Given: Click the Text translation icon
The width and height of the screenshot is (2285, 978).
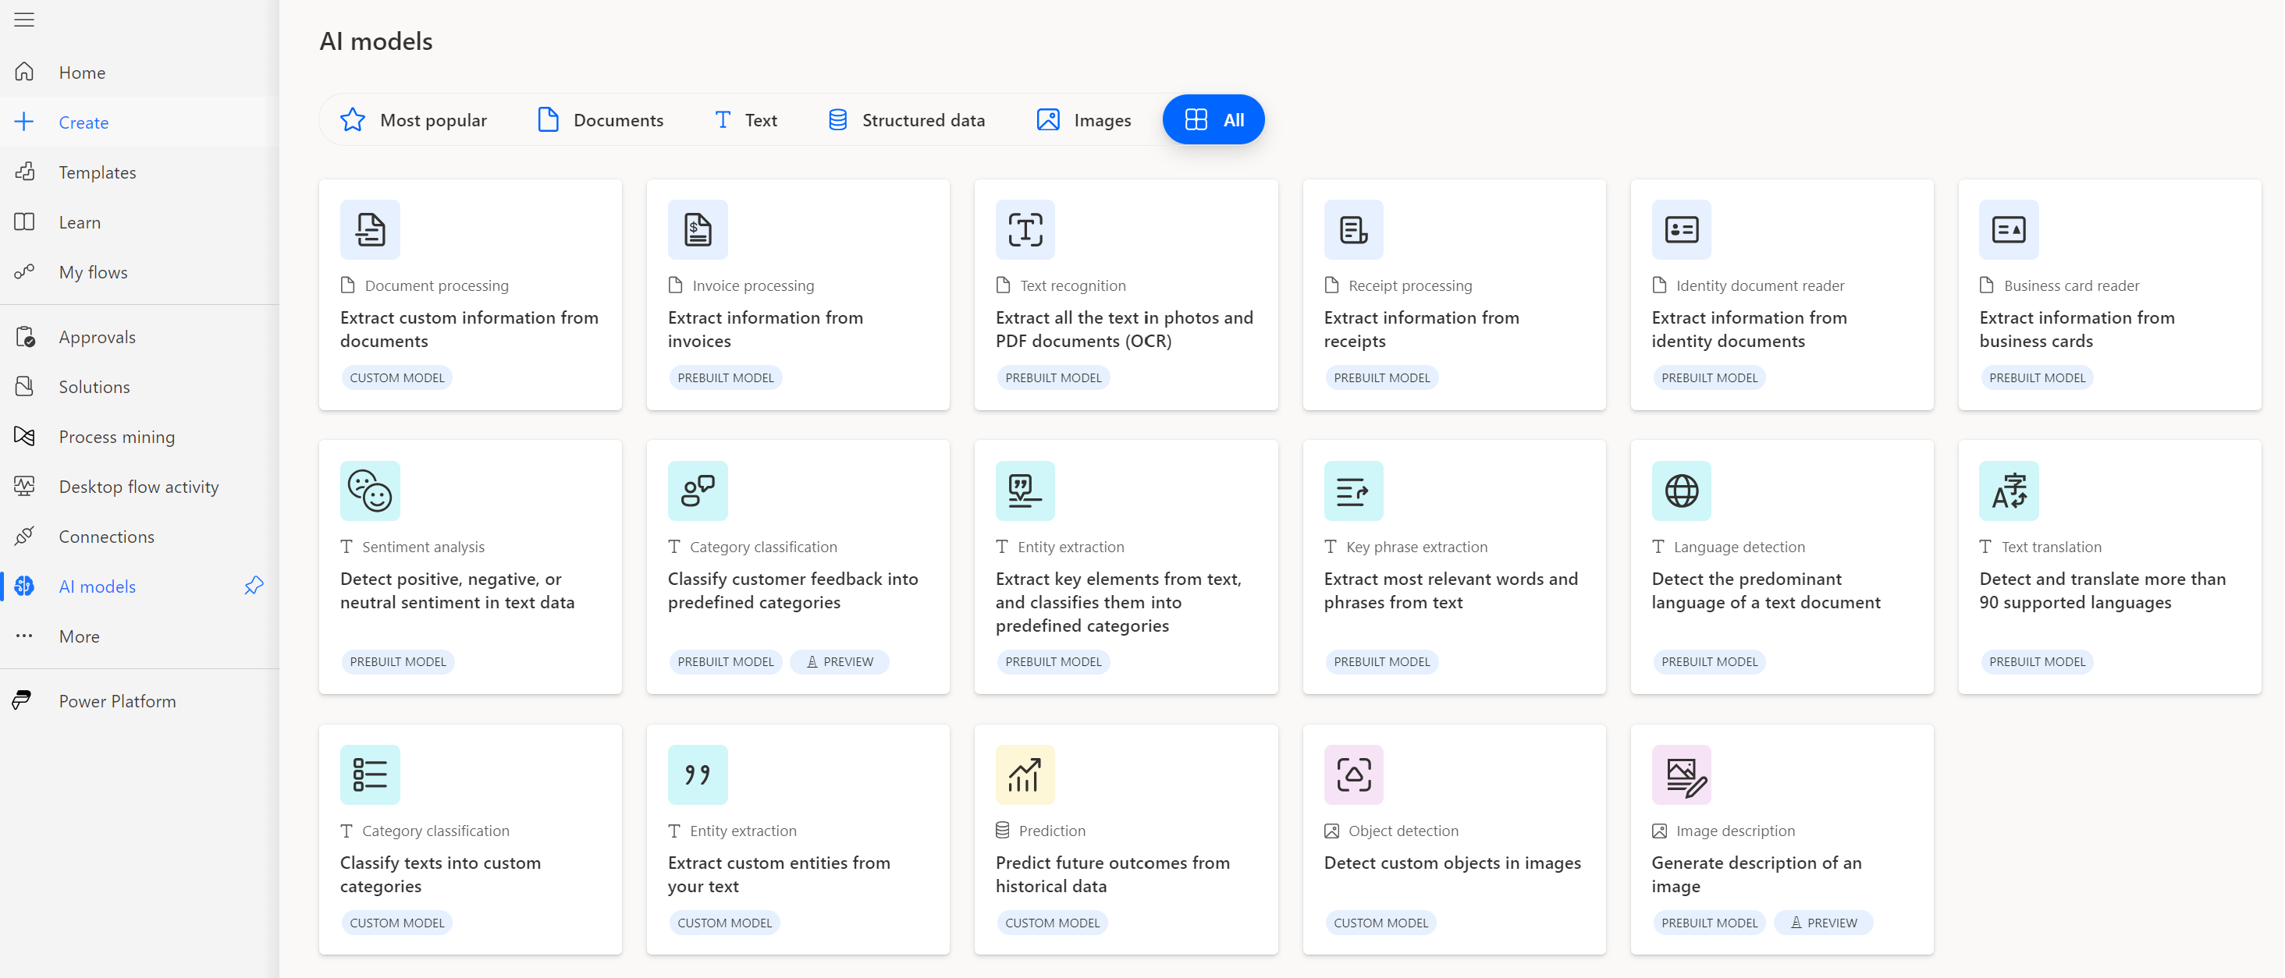Looking at the screenshot, I should click(2008, 491).
